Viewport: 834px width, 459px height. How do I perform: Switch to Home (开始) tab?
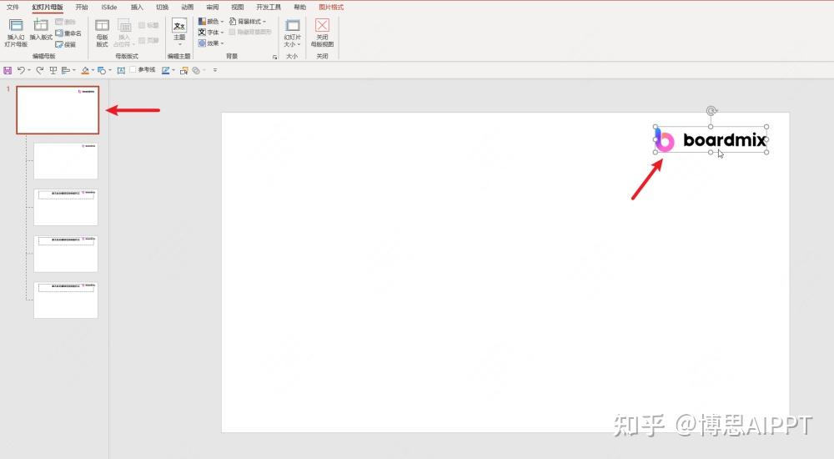82,7
